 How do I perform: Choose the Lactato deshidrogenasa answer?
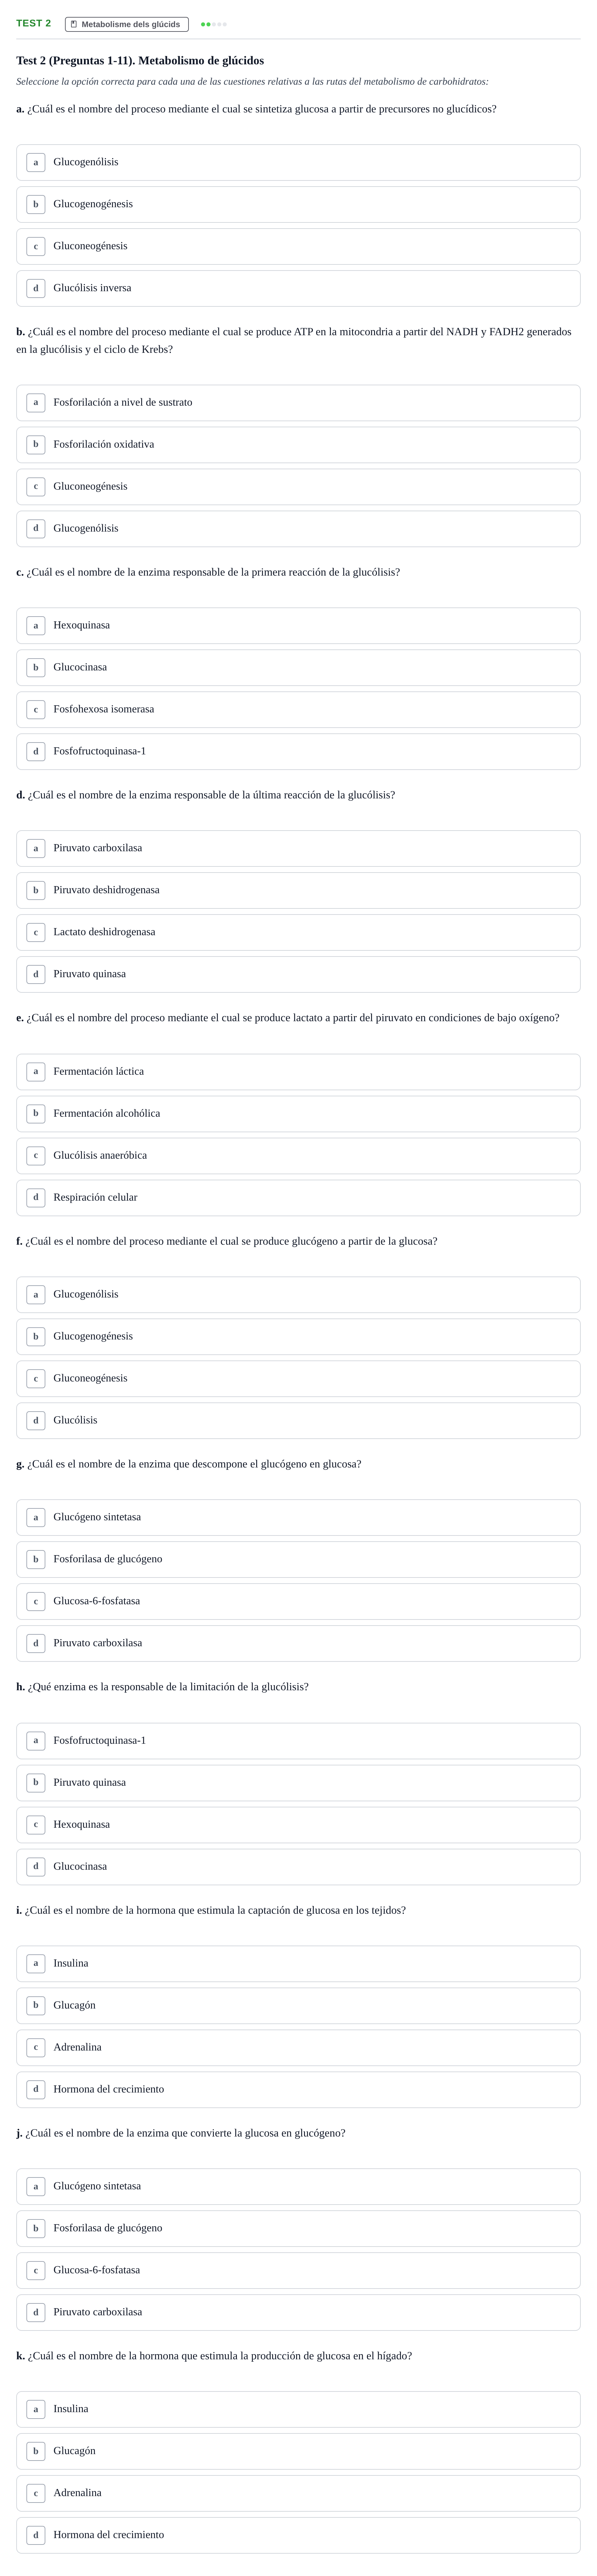298,932
